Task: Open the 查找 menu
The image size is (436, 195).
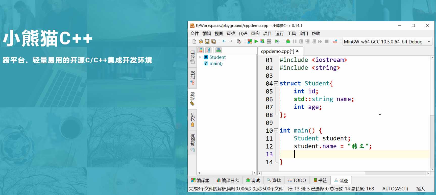Action: [x=231, y=33]
